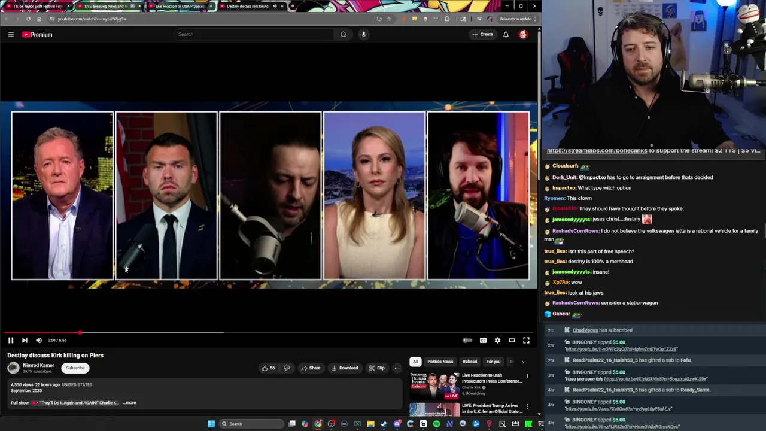
Task: Go to browser home page
Action: click(39, 19)
